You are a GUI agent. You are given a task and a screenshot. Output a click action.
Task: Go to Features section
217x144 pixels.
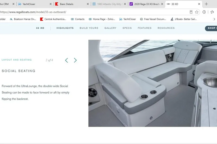145,28
